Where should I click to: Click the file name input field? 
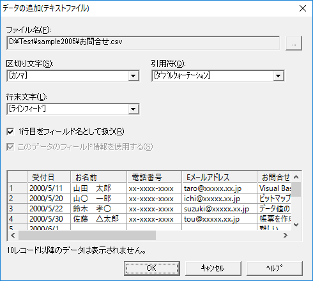click(x=143, y=43)
